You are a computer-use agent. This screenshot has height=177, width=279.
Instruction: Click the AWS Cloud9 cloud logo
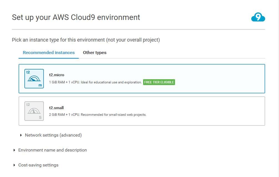[258, 17]
